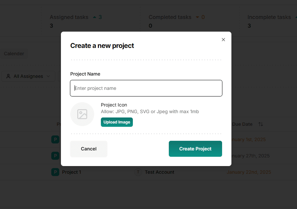Click the Incomplete tasks statistic
The image size is (297, 209).
(269, 17)
